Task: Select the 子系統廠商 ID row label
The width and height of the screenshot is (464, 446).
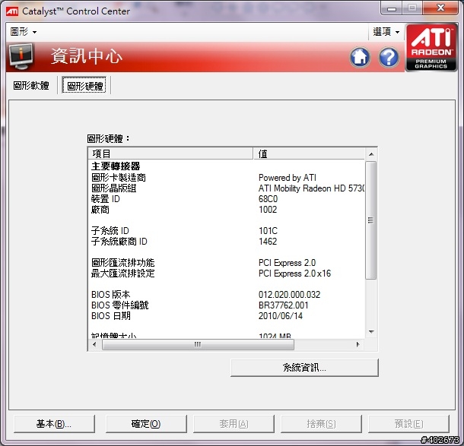Action: click(119, 242)
